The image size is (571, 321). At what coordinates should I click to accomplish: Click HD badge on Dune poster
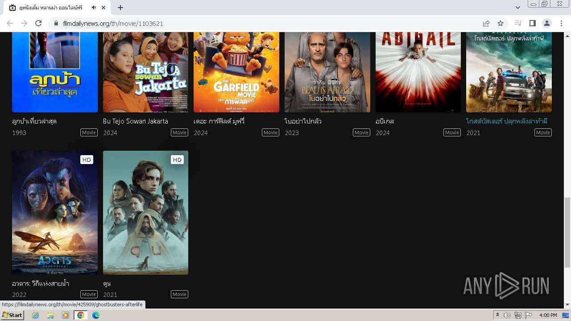pyautogui.click(x=177, y=160)
